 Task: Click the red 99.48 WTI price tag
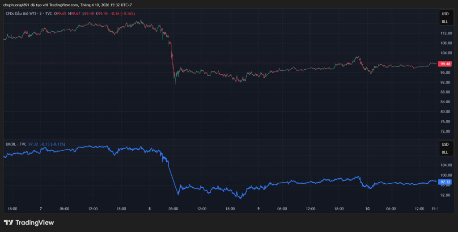(x=445, y=64)
